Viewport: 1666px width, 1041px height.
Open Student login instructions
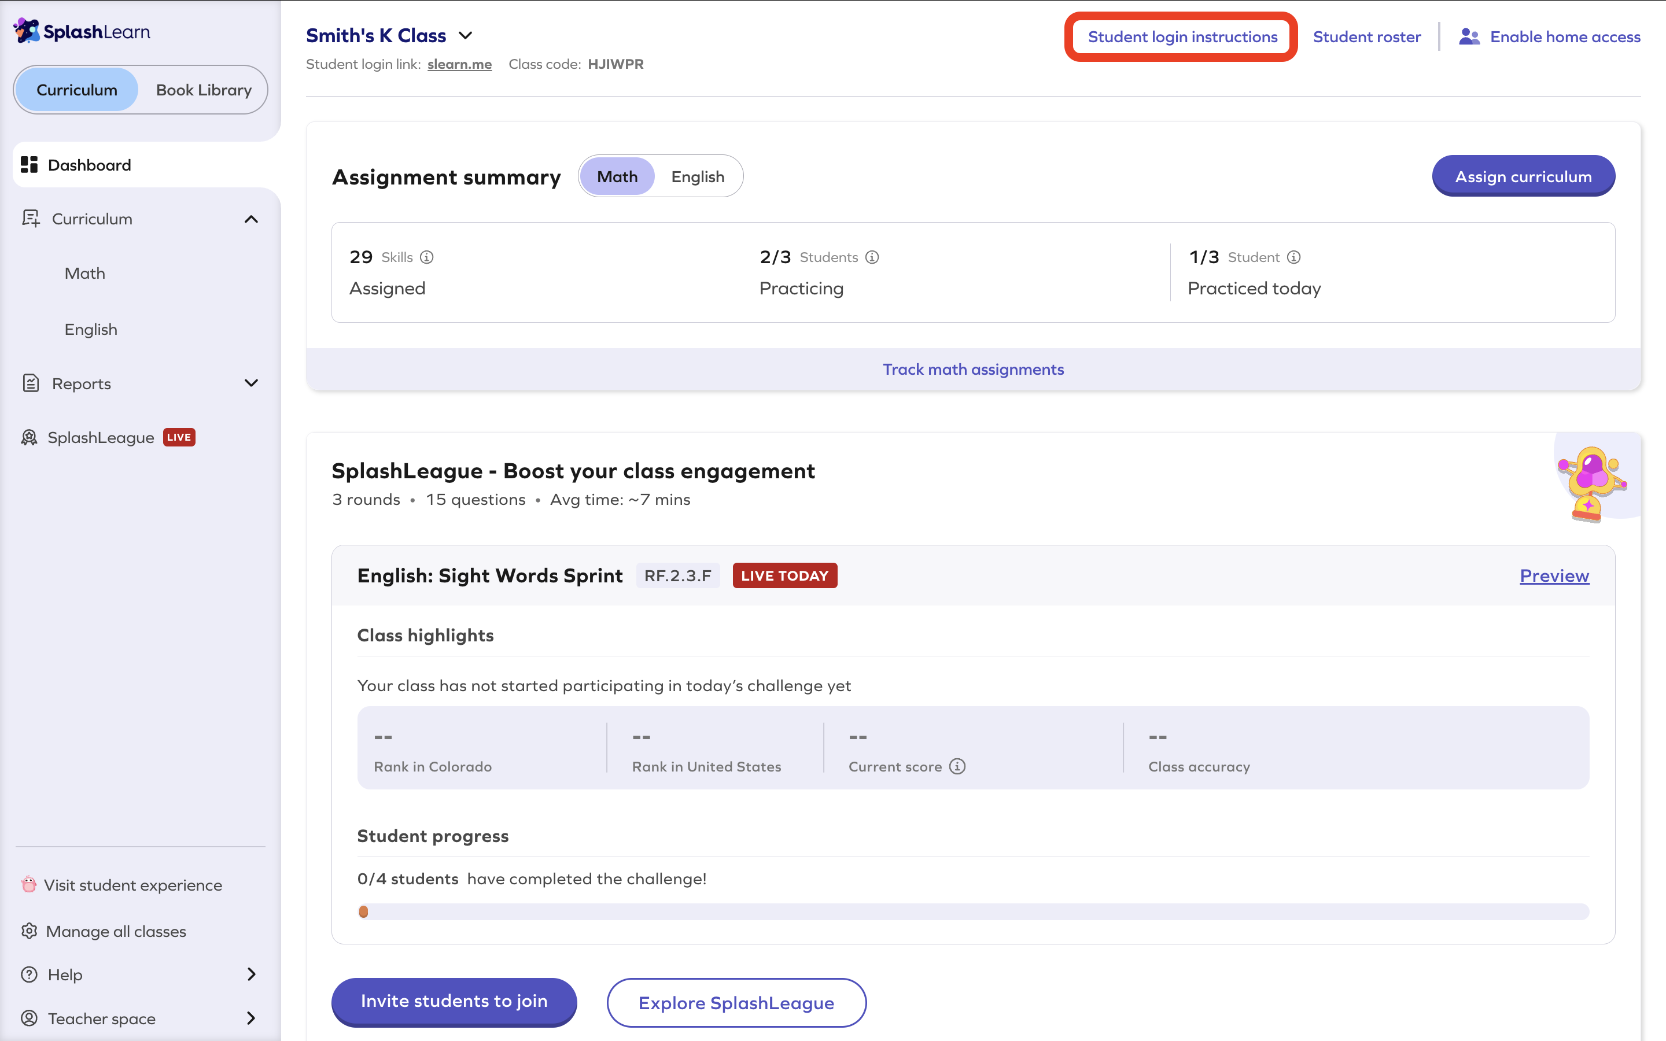pos(1182,36)
